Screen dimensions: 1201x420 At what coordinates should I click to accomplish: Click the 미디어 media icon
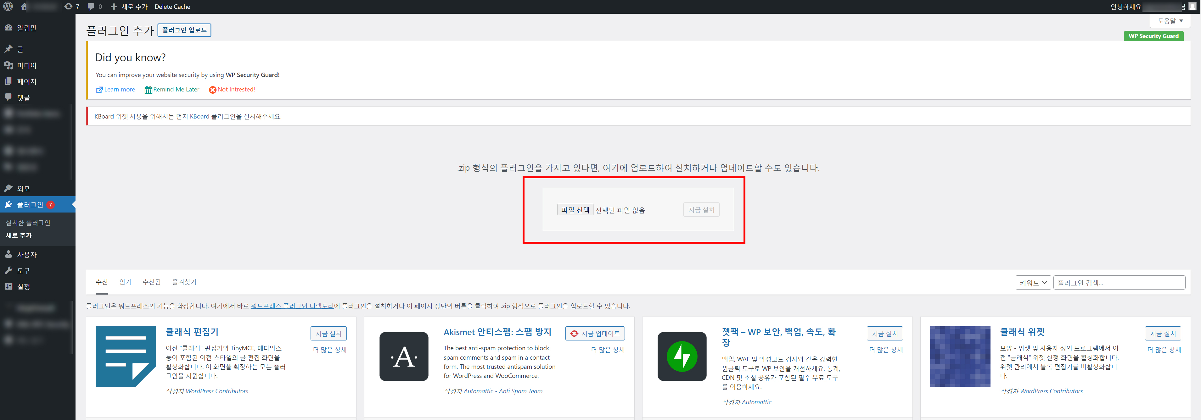point(8,65)
